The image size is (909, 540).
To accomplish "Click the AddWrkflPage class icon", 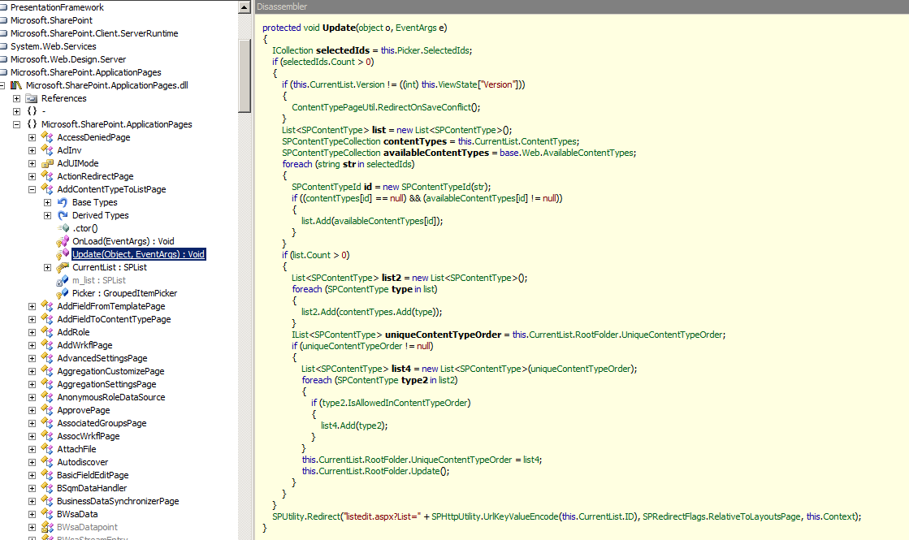I will (47, 345).
